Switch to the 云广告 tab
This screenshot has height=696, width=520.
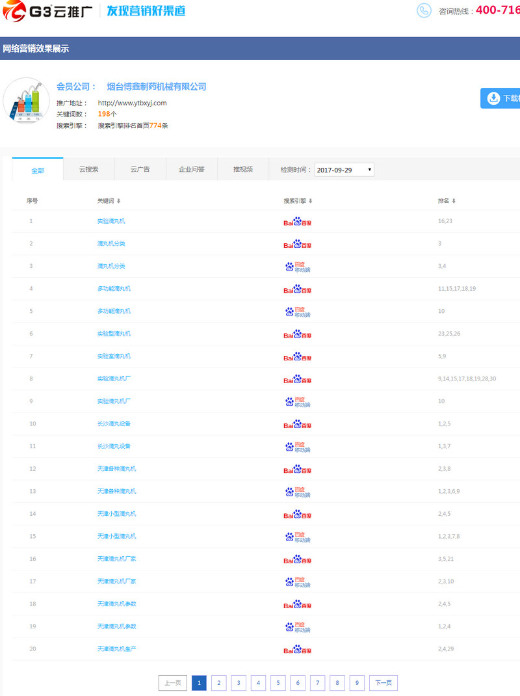tap(140, 169)
